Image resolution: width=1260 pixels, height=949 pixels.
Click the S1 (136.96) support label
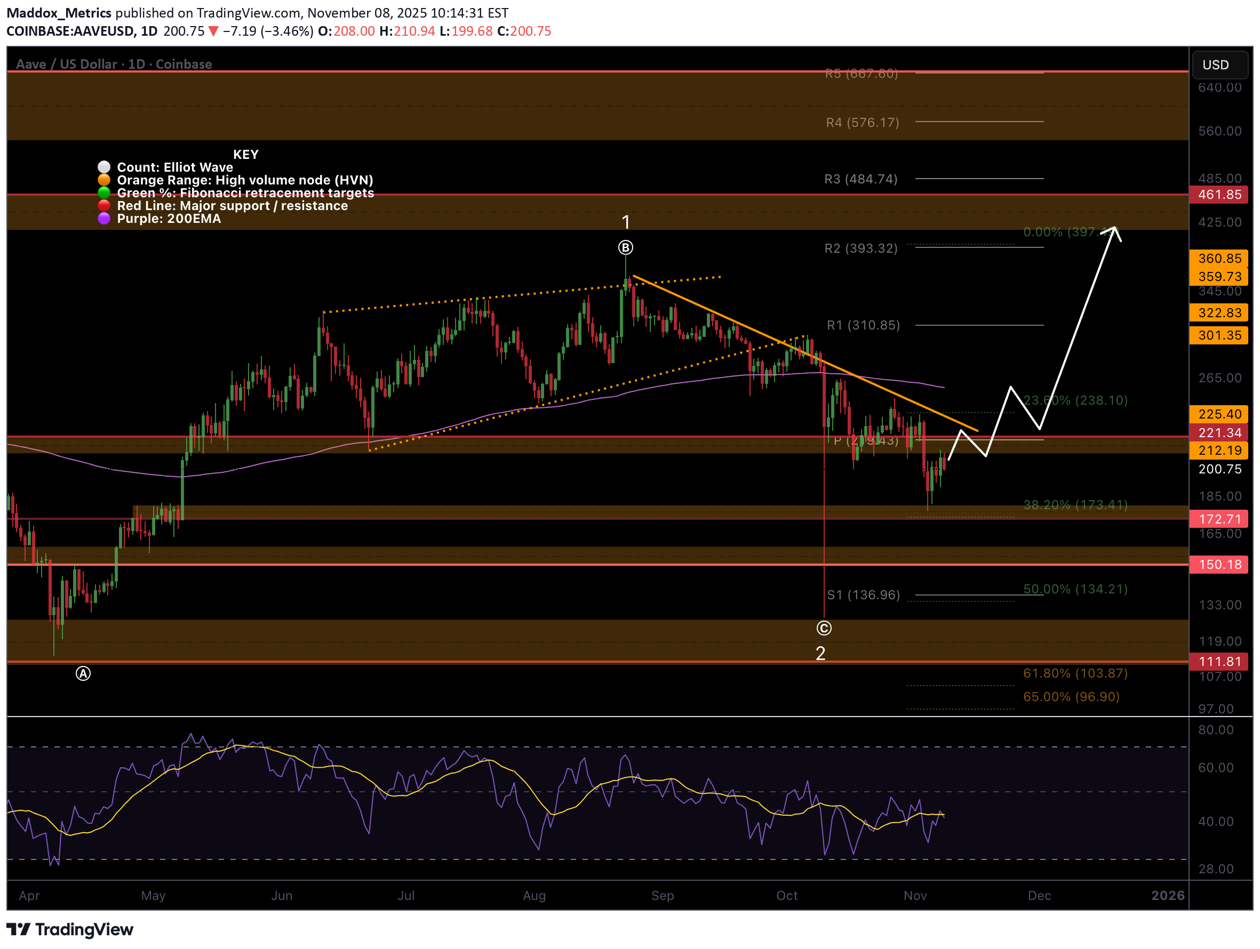point(863,595)
